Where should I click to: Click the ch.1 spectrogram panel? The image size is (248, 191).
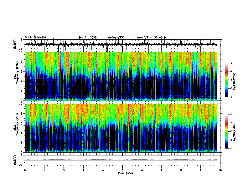121,76
